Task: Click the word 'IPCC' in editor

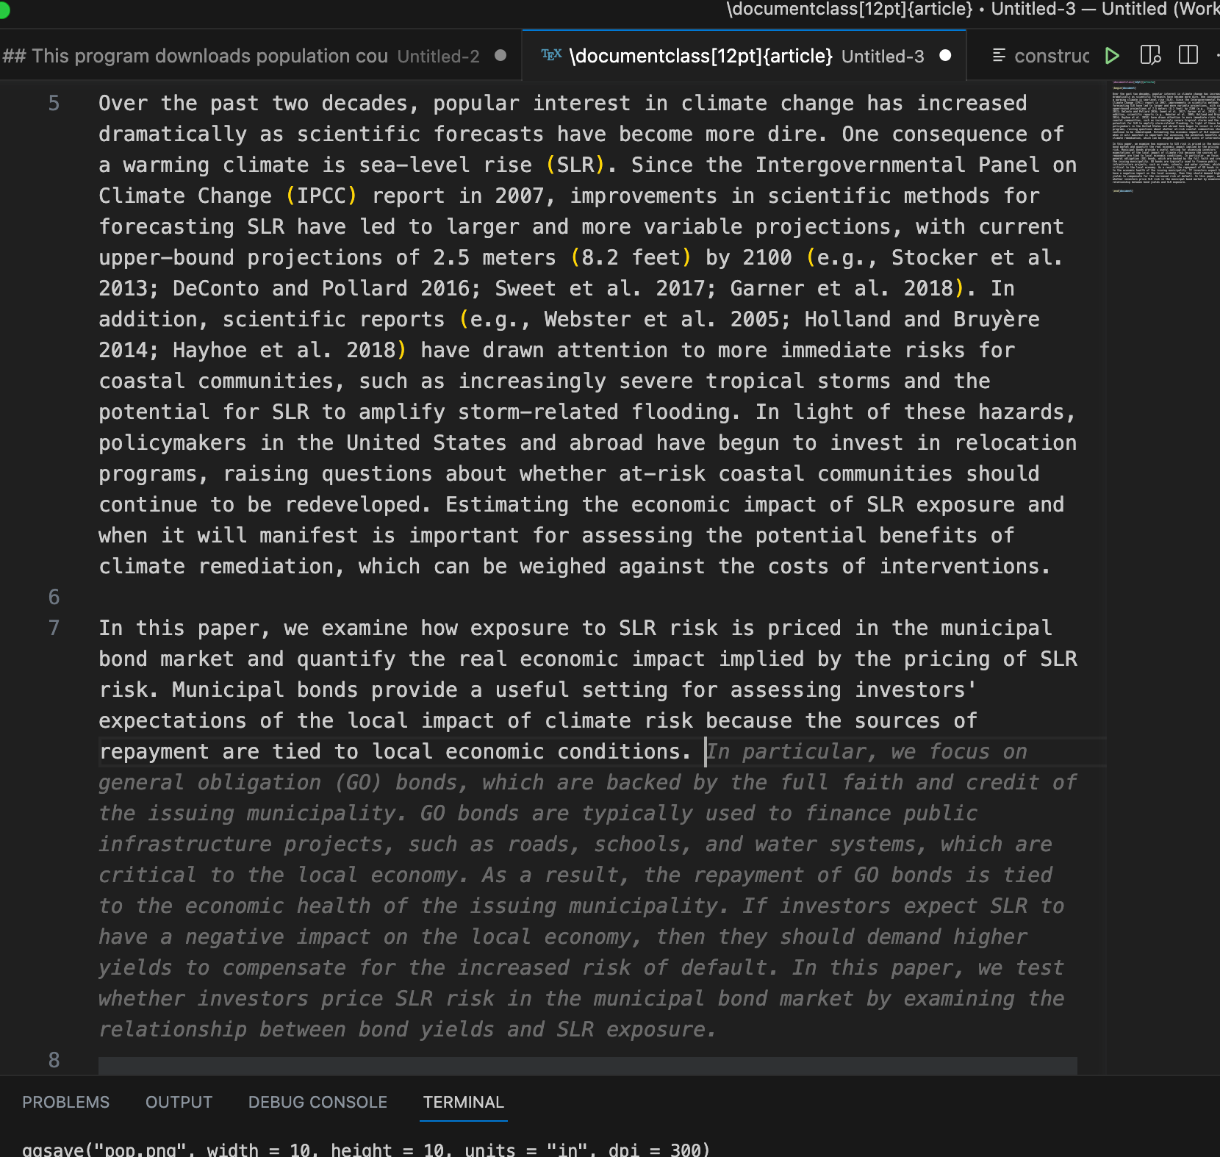Action: pos(321,196)
